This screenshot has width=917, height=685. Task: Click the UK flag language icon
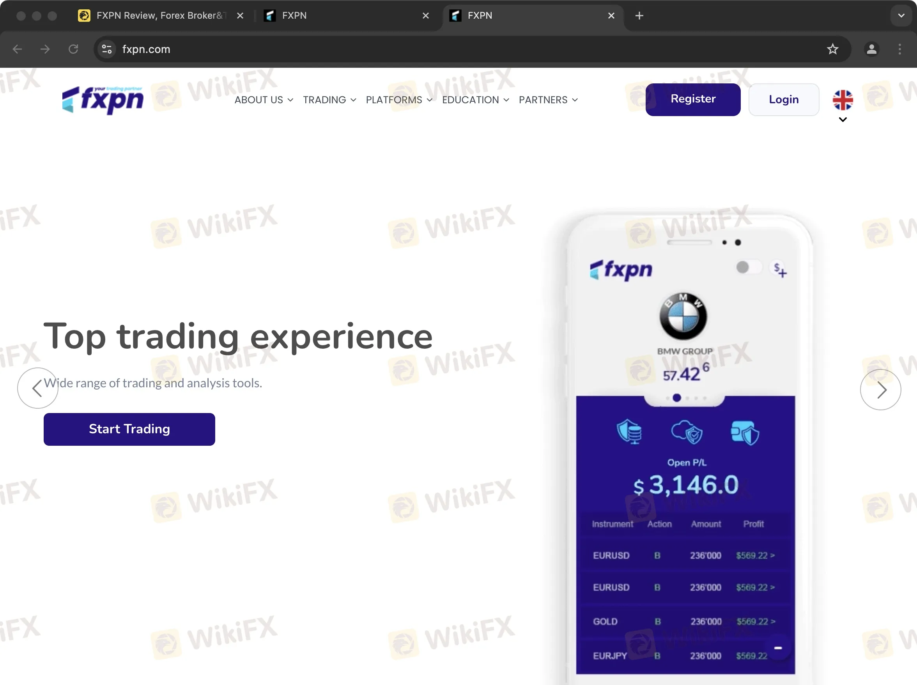tap(842, 100)
